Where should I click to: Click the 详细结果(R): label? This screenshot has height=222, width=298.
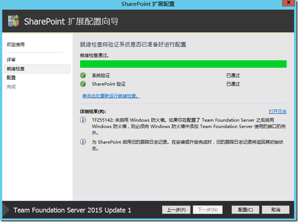(x=93, y=112)
